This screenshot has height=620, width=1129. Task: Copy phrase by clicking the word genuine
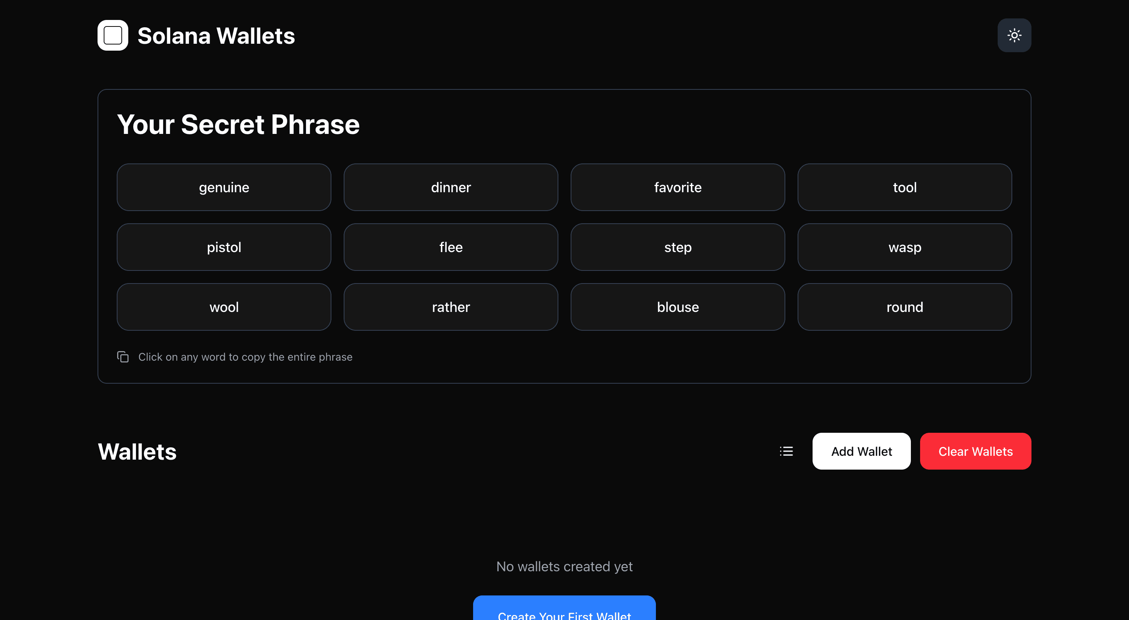coord(224,187)
